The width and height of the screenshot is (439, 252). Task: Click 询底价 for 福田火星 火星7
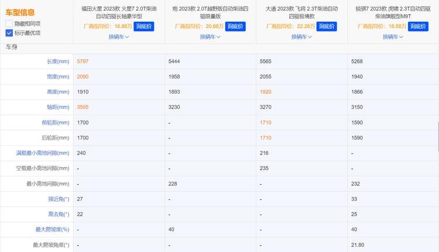pyautogui.click(x=144, y=26)
